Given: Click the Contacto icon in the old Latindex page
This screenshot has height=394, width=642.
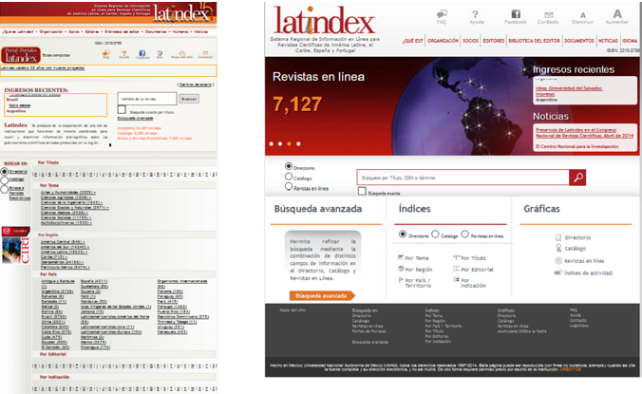Looking at the screenshot, I should click(x=205, y=53).
